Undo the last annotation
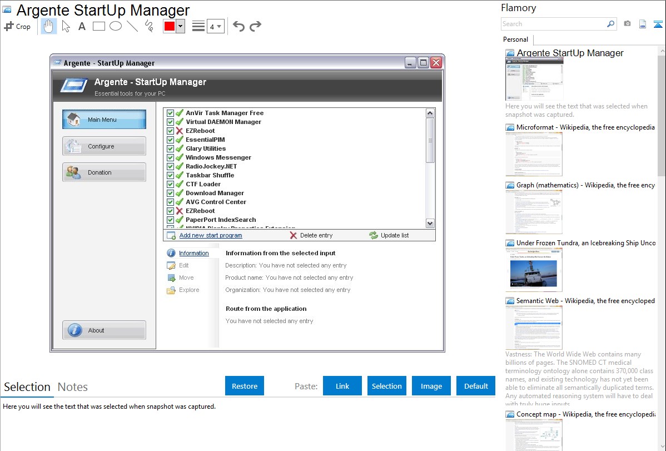The width and height of the screenshot is (666, 451). tap(238, 26)
